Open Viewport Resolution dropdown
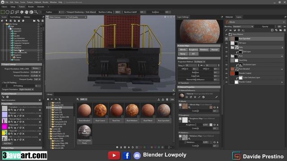The height and width of the screenshot is (161, 287). [x=35, y=72]
